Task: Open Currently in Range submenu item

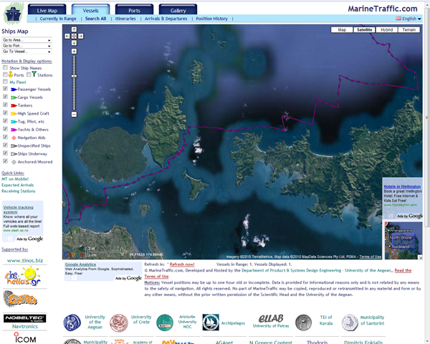Action: [58, 19]
